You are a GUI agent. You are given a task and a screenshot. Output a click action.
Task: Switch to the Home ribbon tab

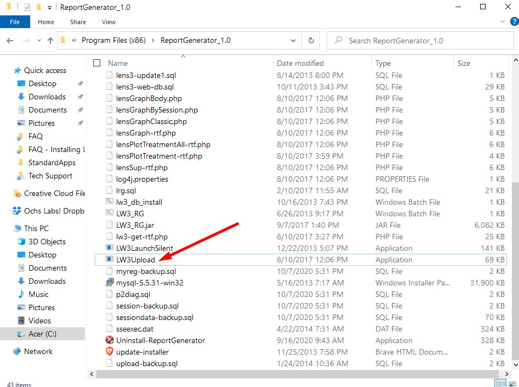coord(46,22)
